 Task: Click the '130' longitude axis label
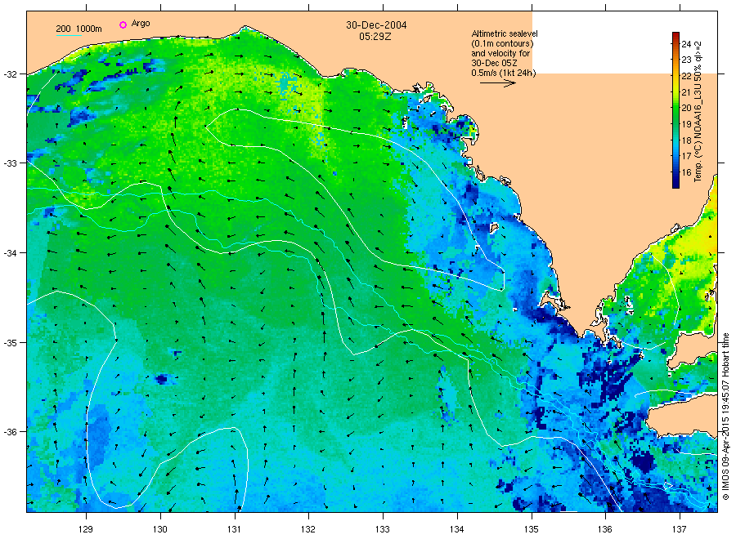click(x=160, y=529)
